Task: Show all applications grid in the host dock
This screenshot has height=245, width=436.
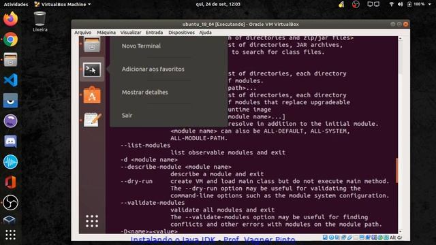Action: pos(10,235)
